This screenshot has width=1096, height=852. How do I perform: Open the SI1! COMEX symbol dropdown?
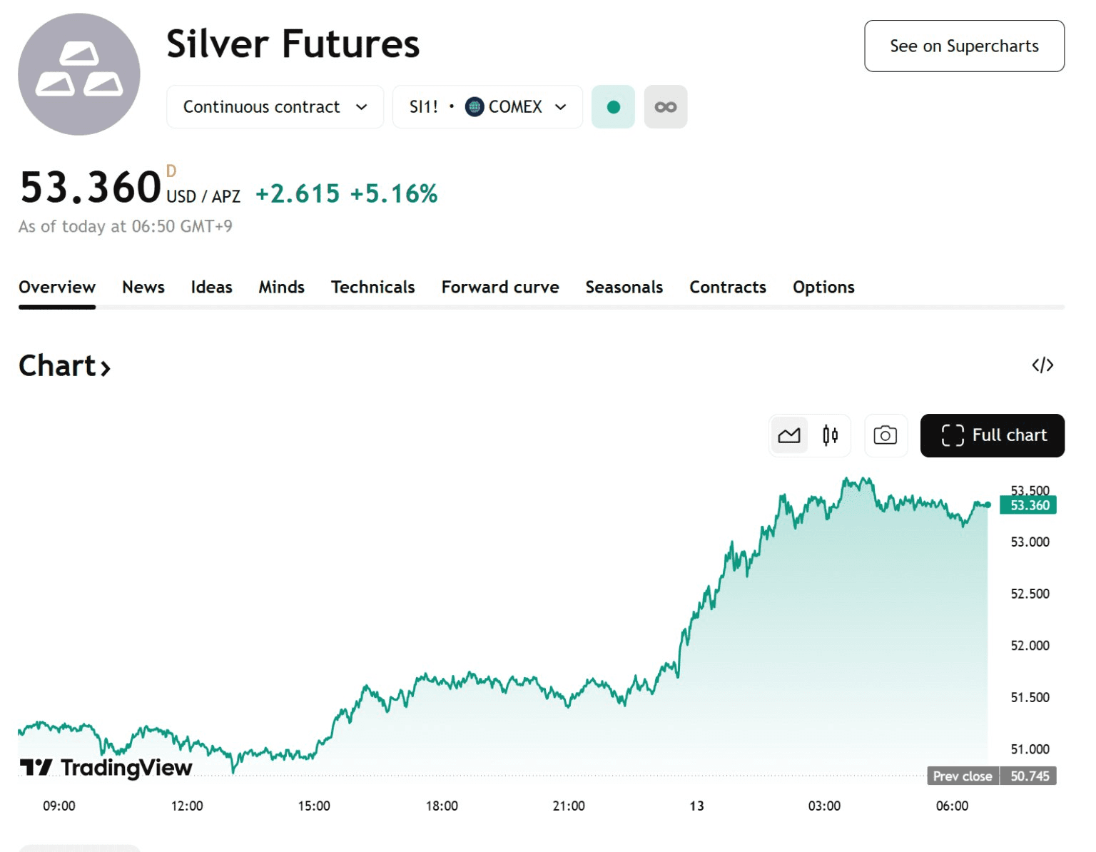487,107
